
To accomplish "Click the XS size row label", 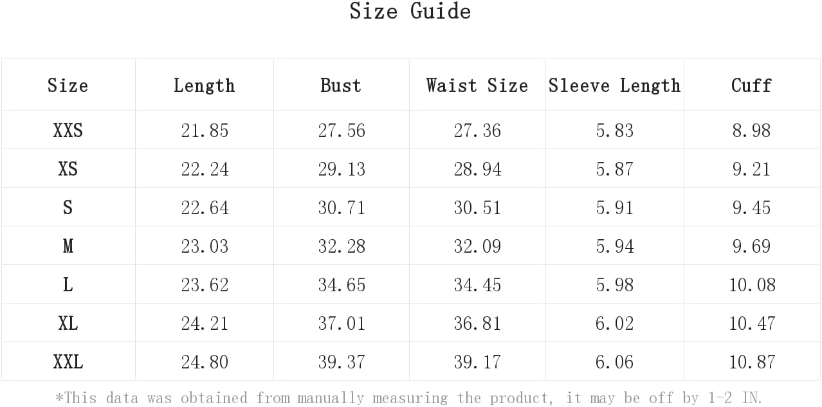I will tap(68, 169).
